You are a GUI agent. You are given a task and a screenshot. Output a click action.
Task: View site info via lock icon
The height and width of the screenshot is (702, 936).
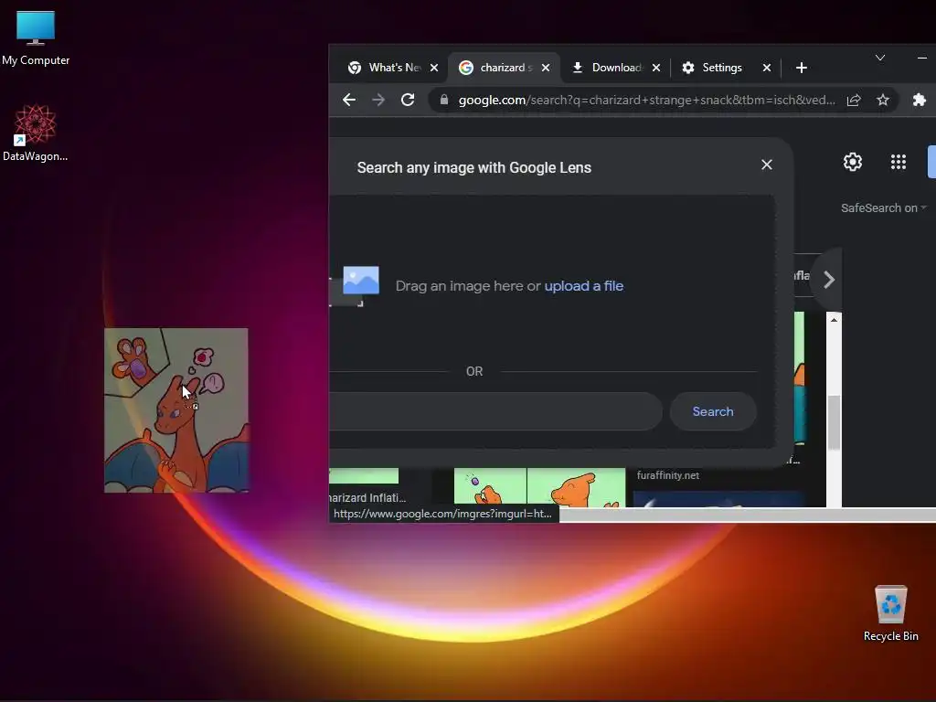444,100
